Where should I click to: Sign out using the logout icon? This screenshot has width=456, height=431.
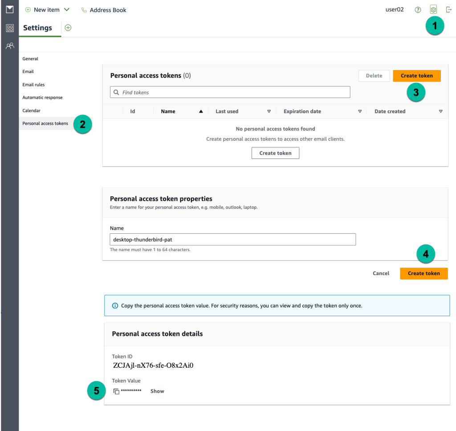[448, 9]
